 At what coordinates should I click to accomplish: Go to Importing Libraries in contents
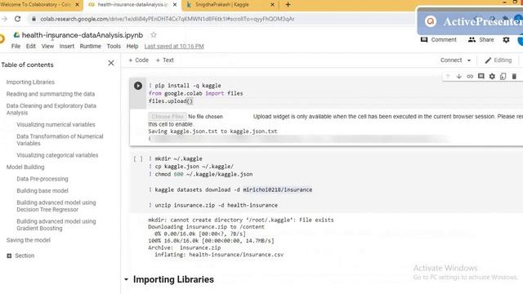click(x=30, y=82)
